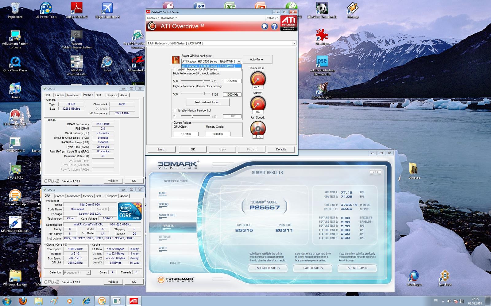This screenshot has width=491, height=306.
Task: Launch LG Power Tools desktop shortcut
Action: [46, 11]
